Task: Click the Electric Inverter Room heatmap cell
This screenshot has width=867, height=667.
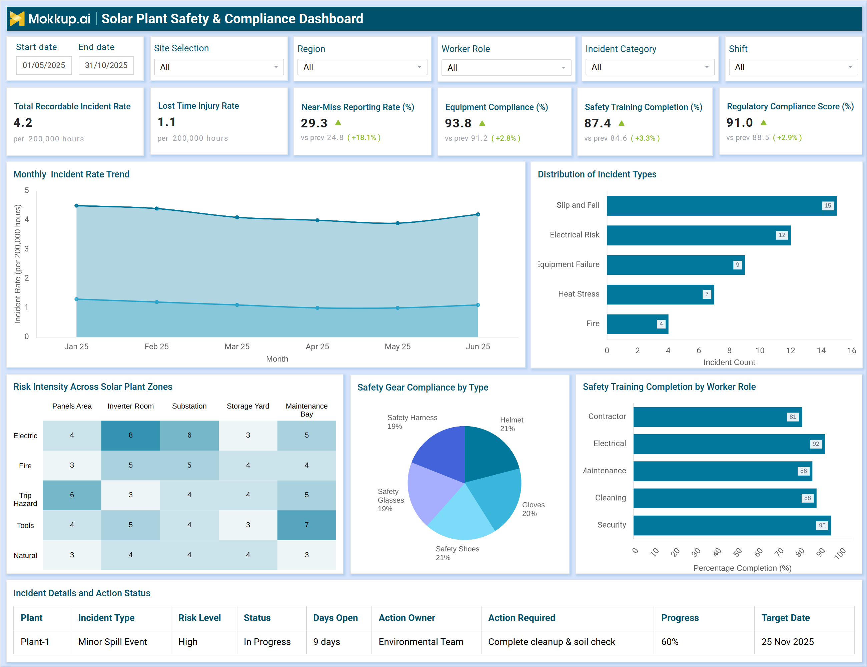Action: (x=131, y=435)
